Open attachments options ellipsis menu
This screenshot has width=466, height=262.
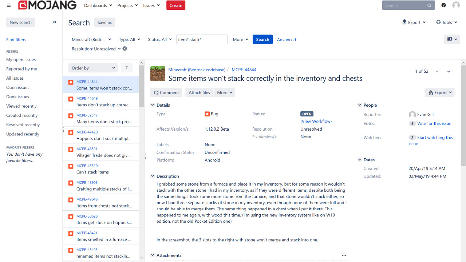coord(344,255)
